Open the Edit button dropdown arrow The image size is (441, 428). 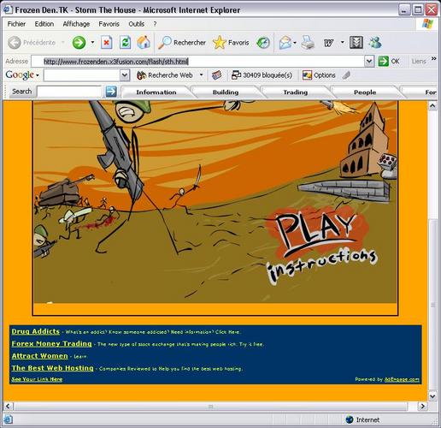pyautogui.click(x=343, y=43)
